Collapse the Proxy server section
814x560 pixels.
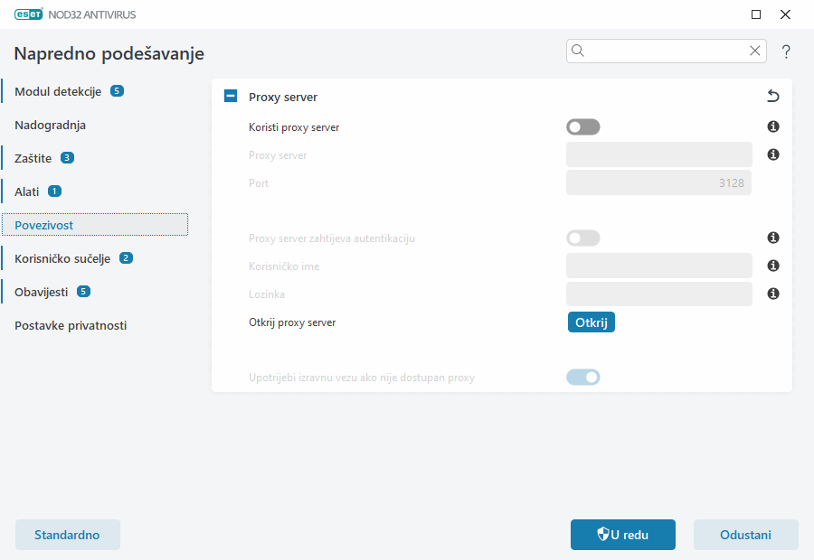pos(230,95)
